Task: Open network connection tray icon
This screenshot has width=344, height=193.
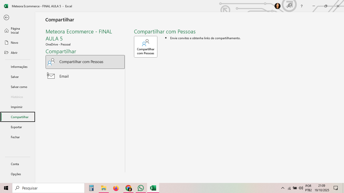Action: tap(289, 188)
